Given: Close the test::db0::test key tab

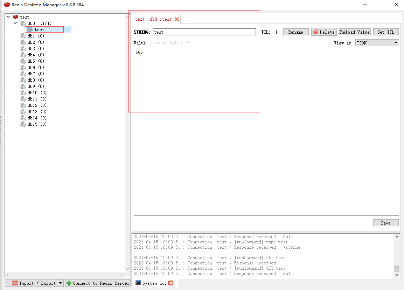Looking at the screenshot, I should click(x=177, y=19).
